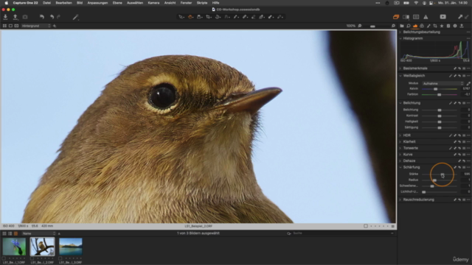Click the camera capture icon
Image resolution: width=472 pixels, height=265 pixels.
tap(25, 17)
